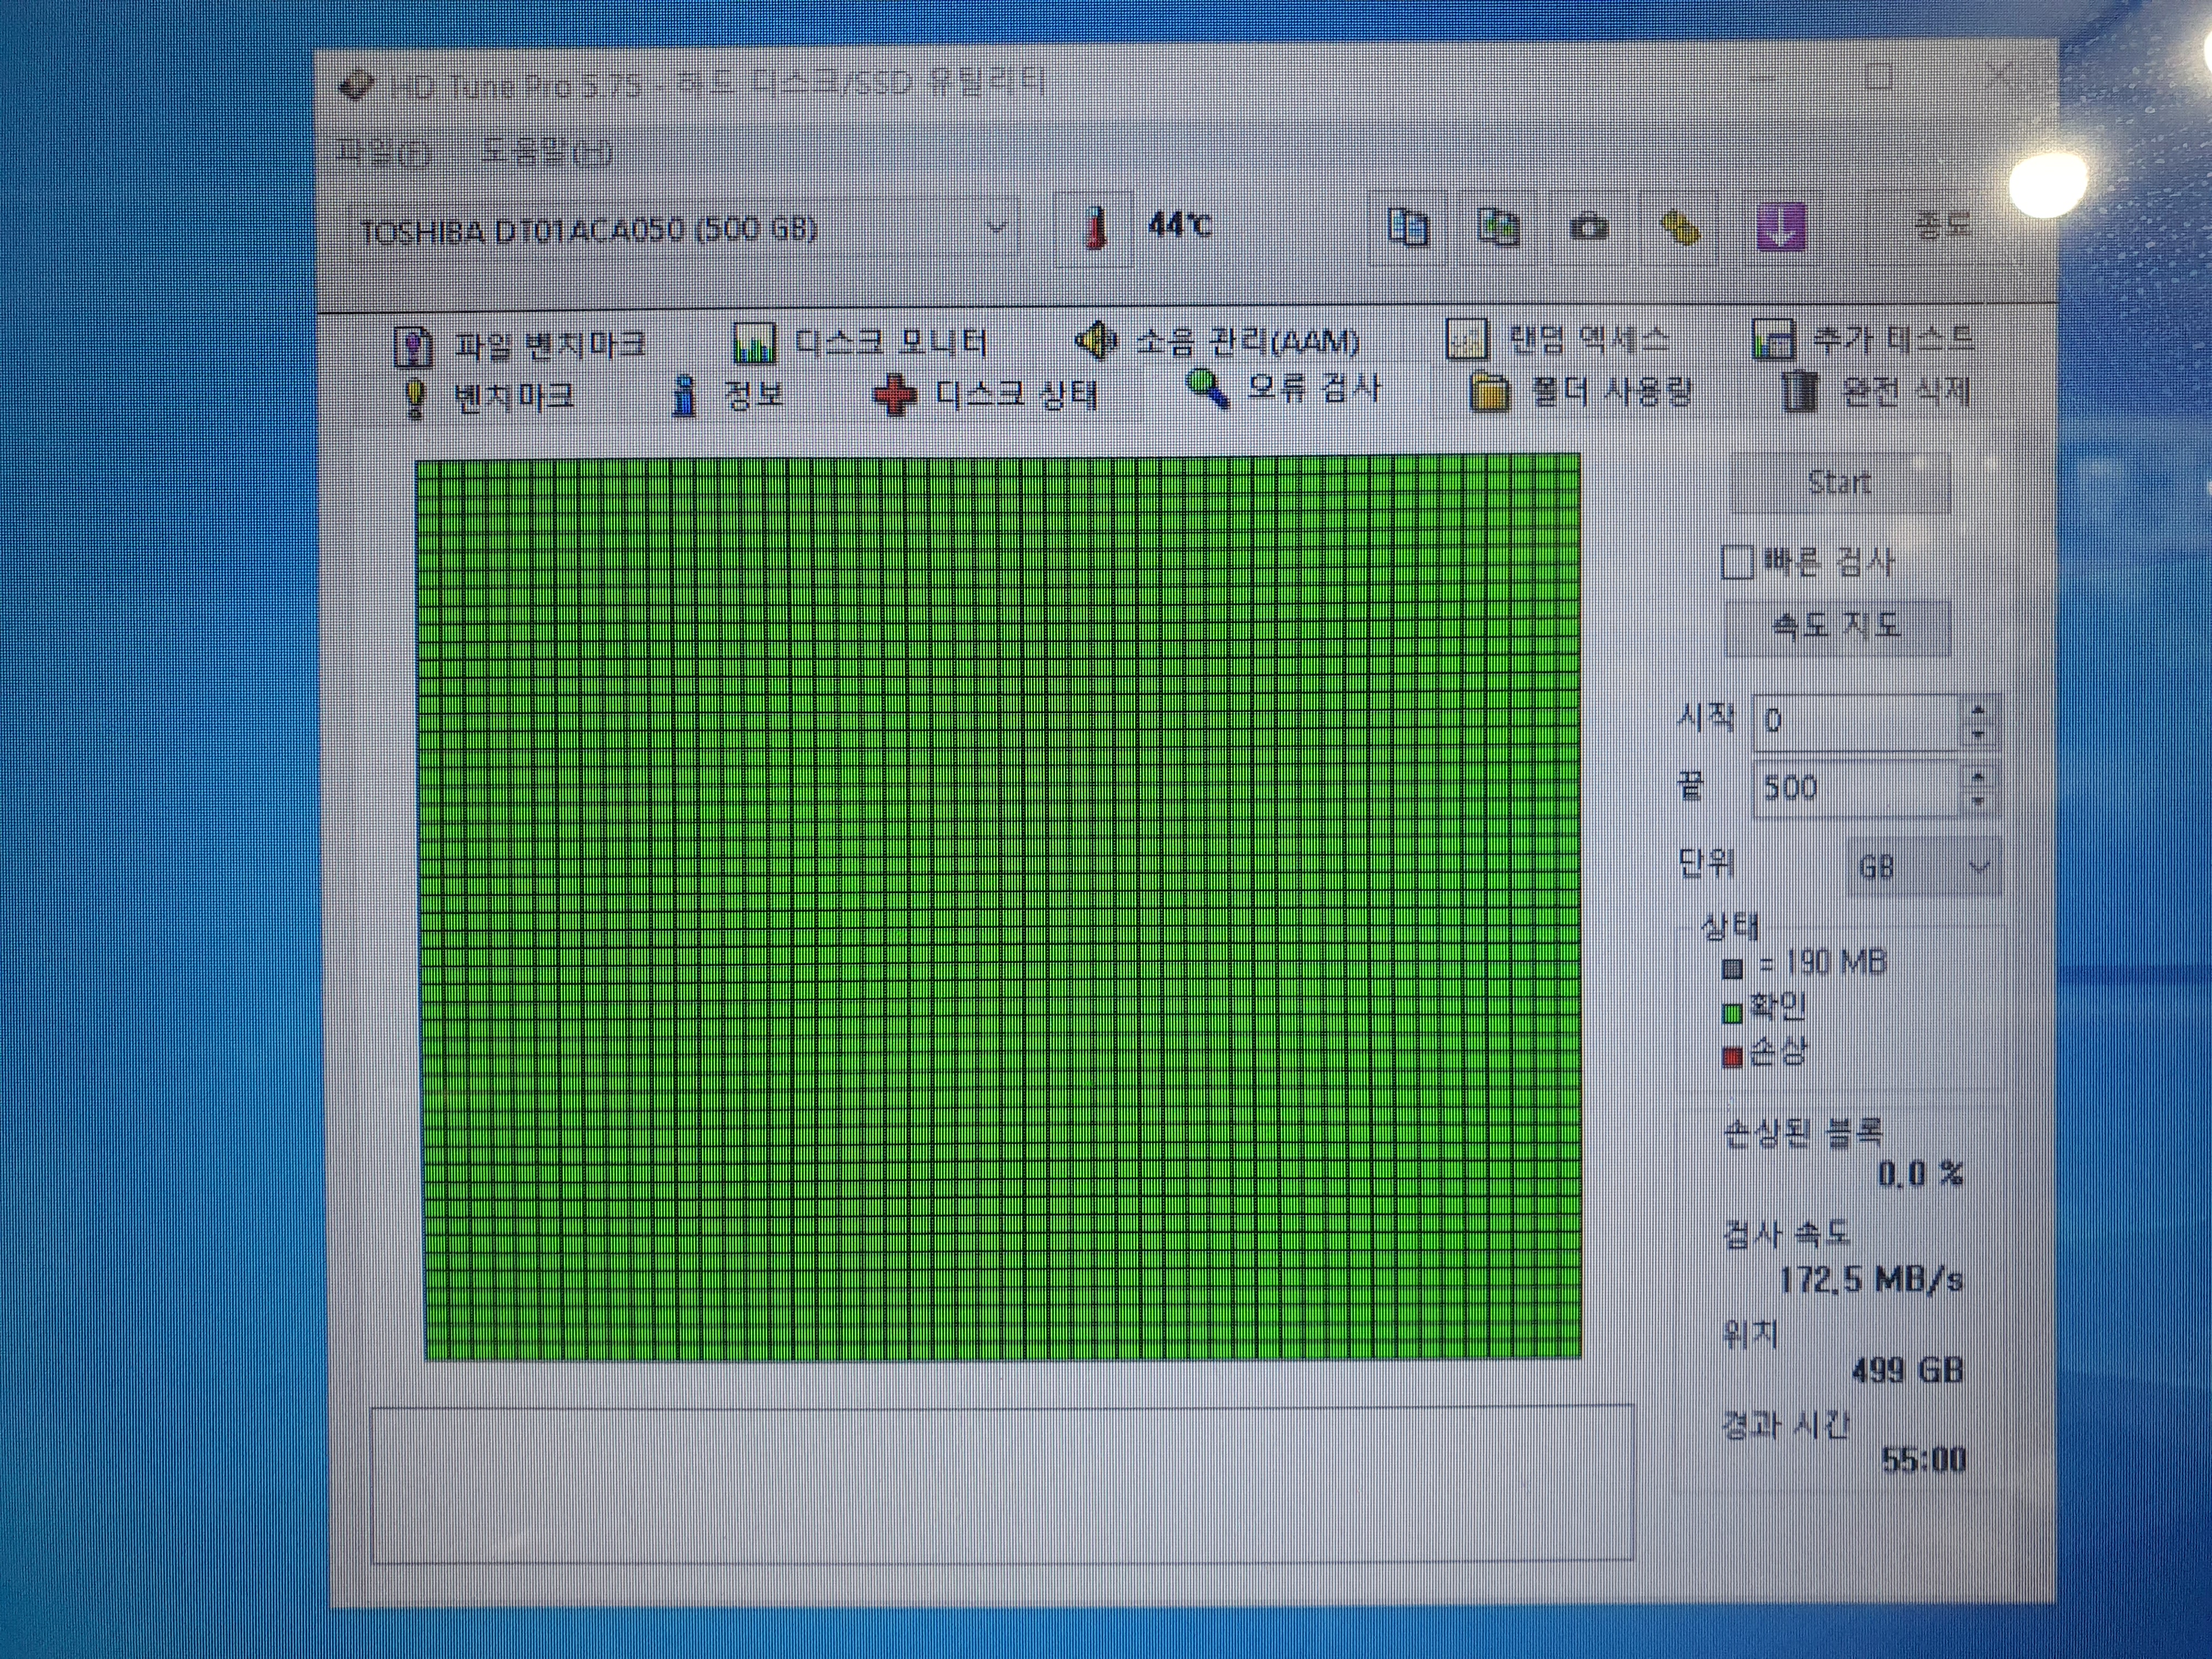Image resolution: width=2212 pixels, height=1659 pixels.
Task: Click HD Tune Pro title bar icon
Action: [x=355, y=86]
